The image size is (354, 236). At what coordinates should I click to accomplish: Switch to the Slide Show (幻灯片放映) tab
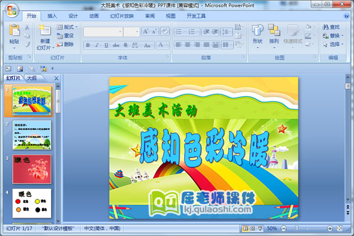click(x=122, y=16)
